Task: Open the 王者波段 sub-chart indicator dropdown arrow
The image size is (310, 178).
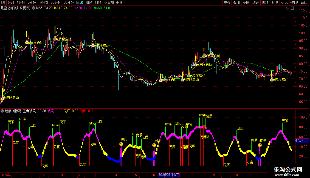Action: pyautogui.click(x=2, y=111)
